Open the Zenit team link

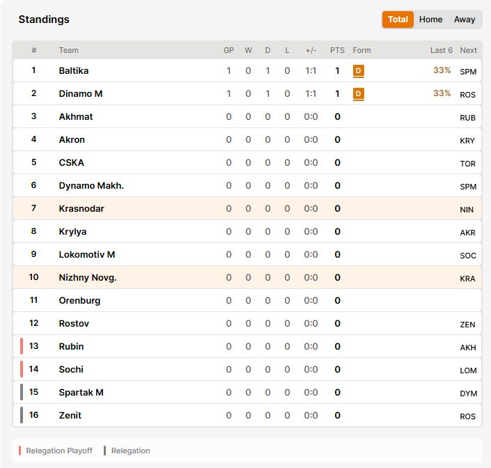click(x=70, y=415)
